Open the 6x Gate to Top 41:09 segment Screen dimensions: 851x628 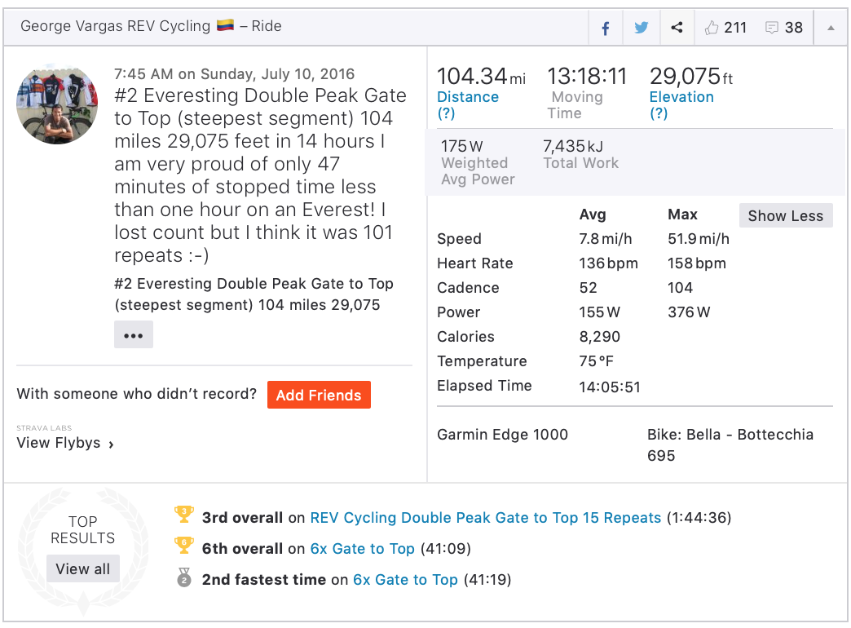[363, 549]
